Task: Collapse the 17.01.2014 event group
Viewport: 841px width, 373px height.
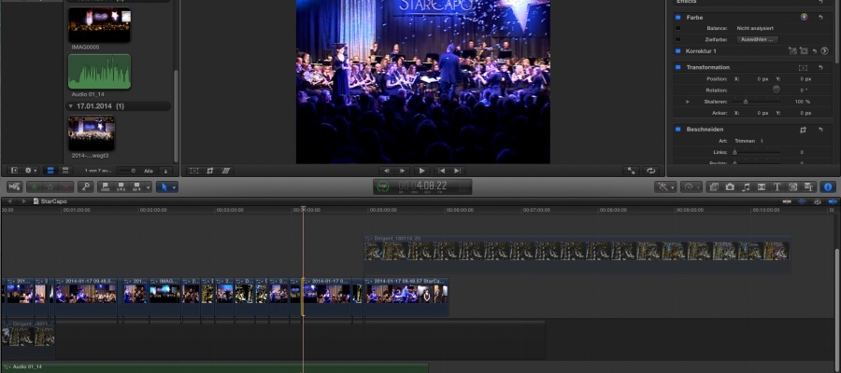Action: [x=71, y=106]
